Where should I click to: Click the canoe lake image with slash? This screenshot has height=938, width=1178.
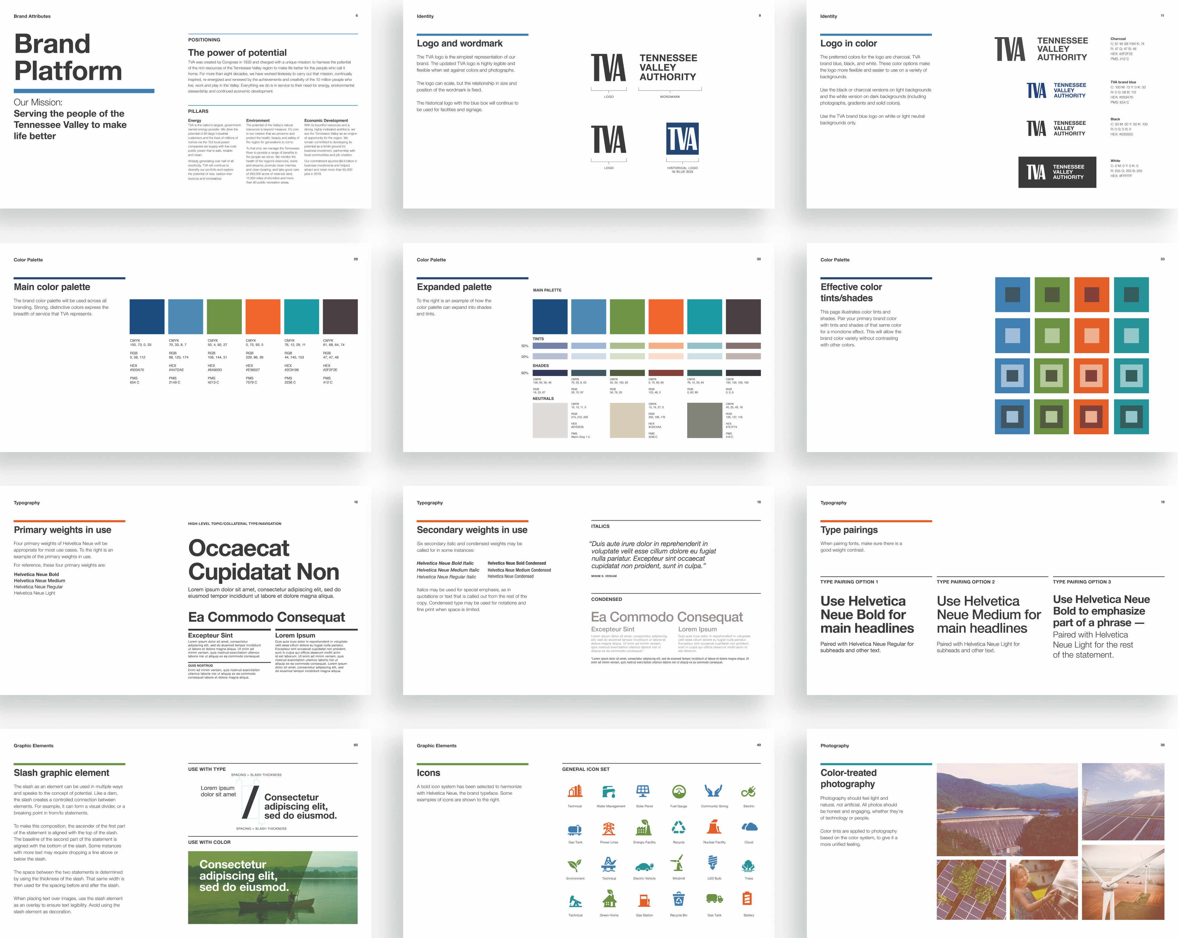[273, 887]
